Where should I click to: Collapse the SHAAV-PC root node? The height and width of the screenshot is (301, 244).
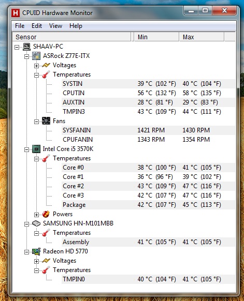pyautogui.click(x=17, y=47)
